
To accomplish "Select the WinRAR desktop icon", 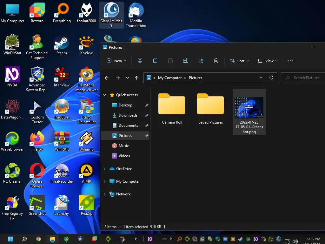I will click(62, 141).
